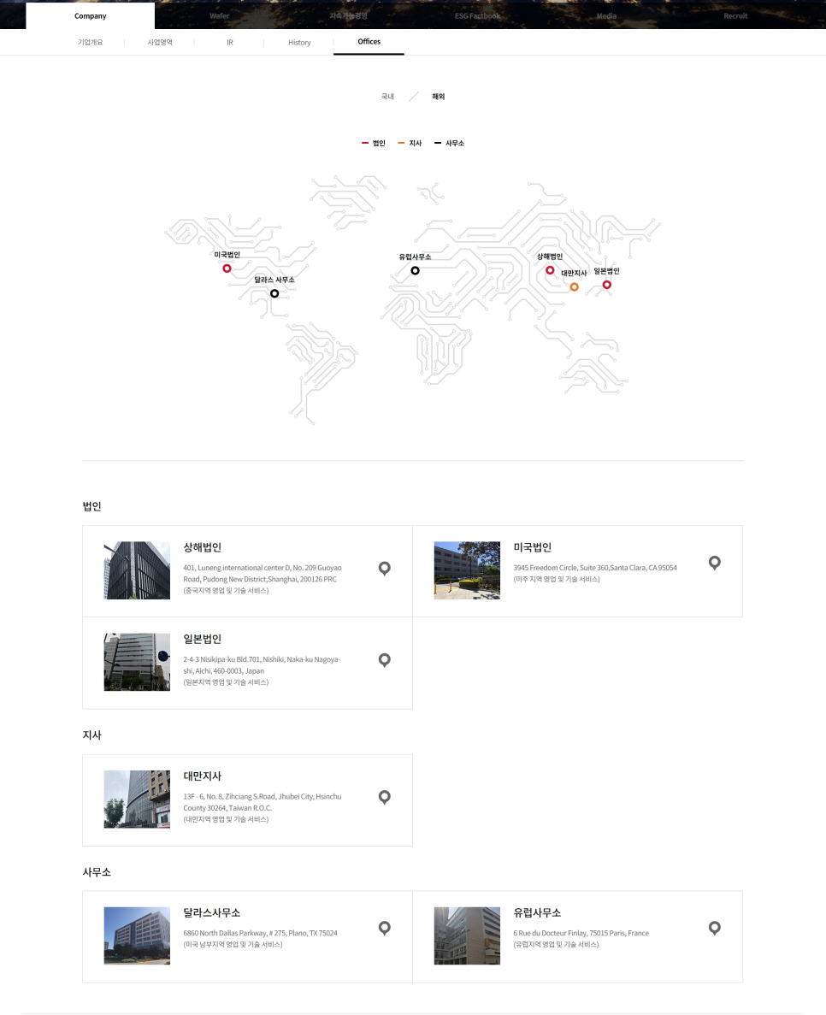The image size is (826, 1015).
Task: Click the map pin icon for 미국법인
Action: coord(715,562)
